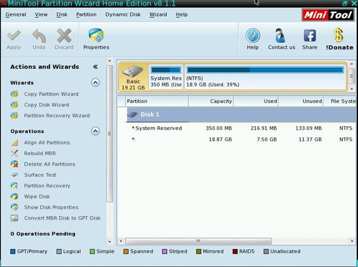Open the Wizard menu
Viewport: 358px width, 267px height.
point(158,14)
